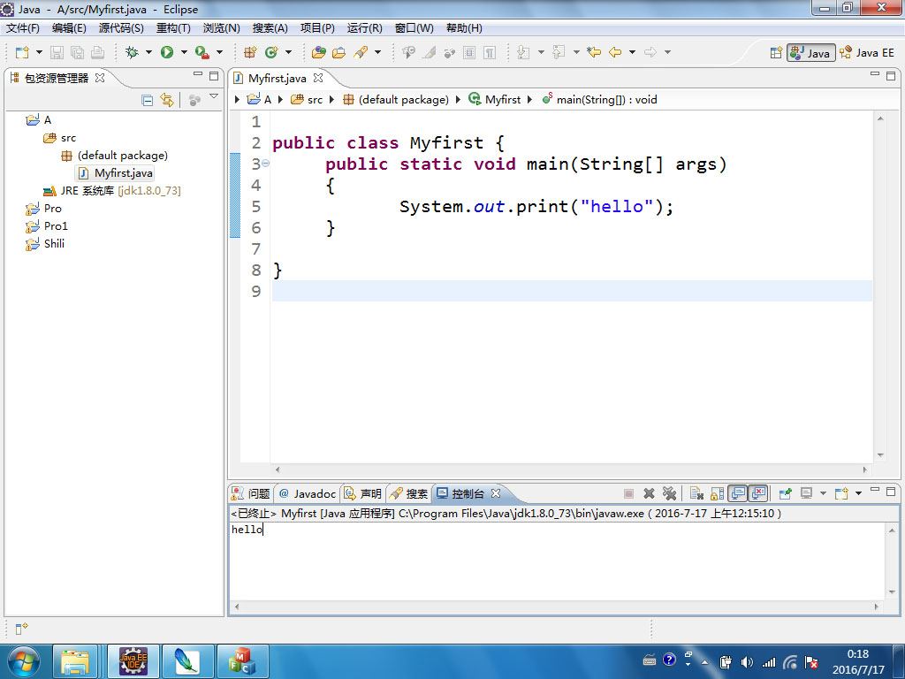This screenshot has width=905, height=679.
Task: Toggle Block Selection Mode icon
Action: (x=469, y=52)
